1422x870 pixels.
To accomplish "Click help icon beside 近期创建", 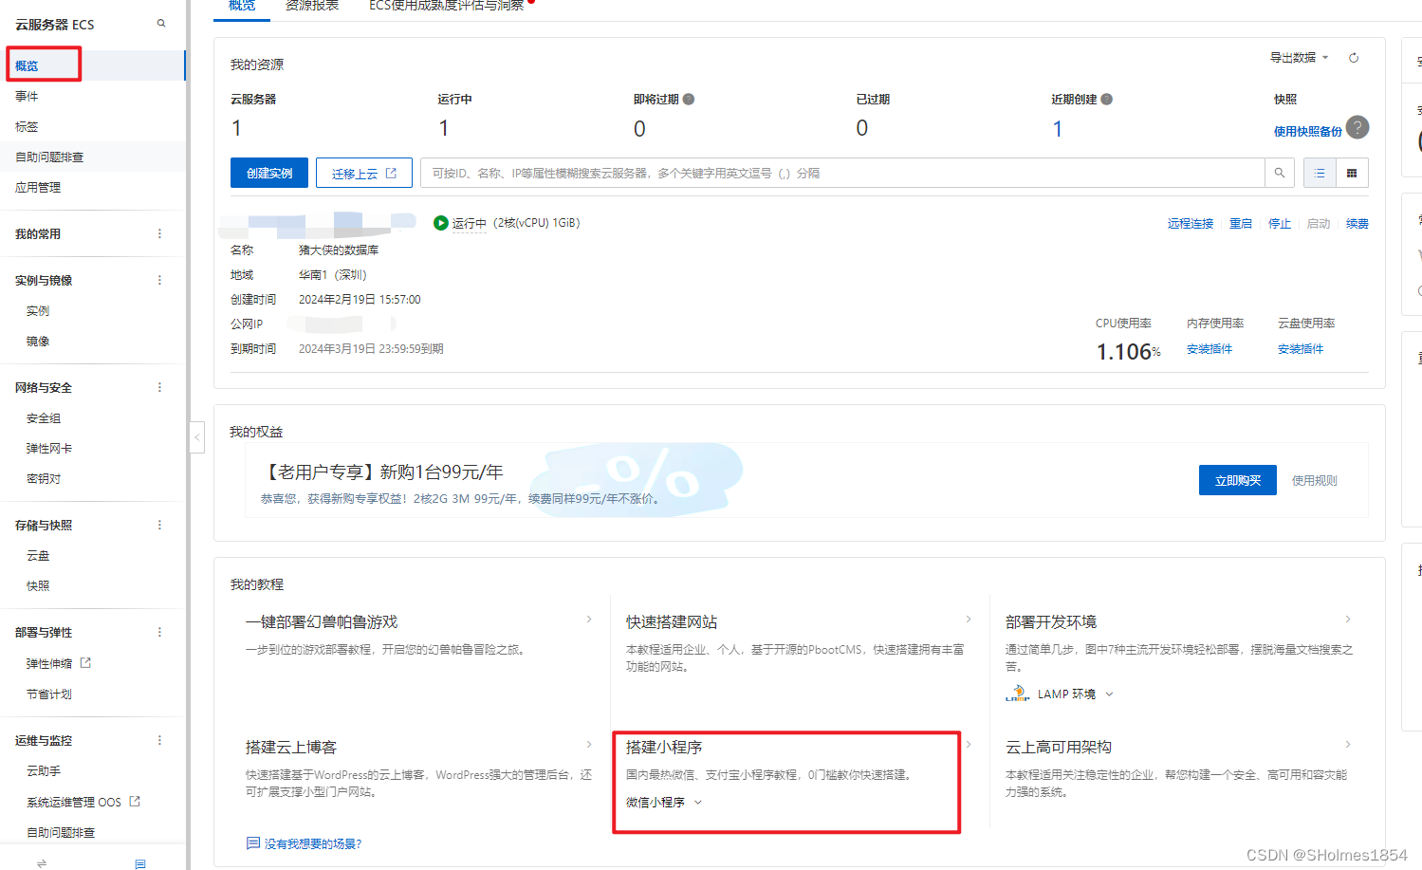I will point(1107,99).
